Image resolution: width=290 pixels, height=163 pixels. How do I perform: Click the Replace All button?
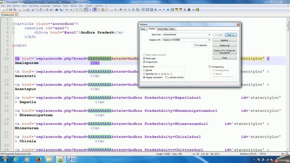[x=225, y=45]
